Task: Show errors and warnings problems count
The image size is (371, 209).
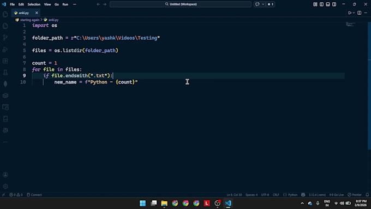Action: click(x=16, y=195)
